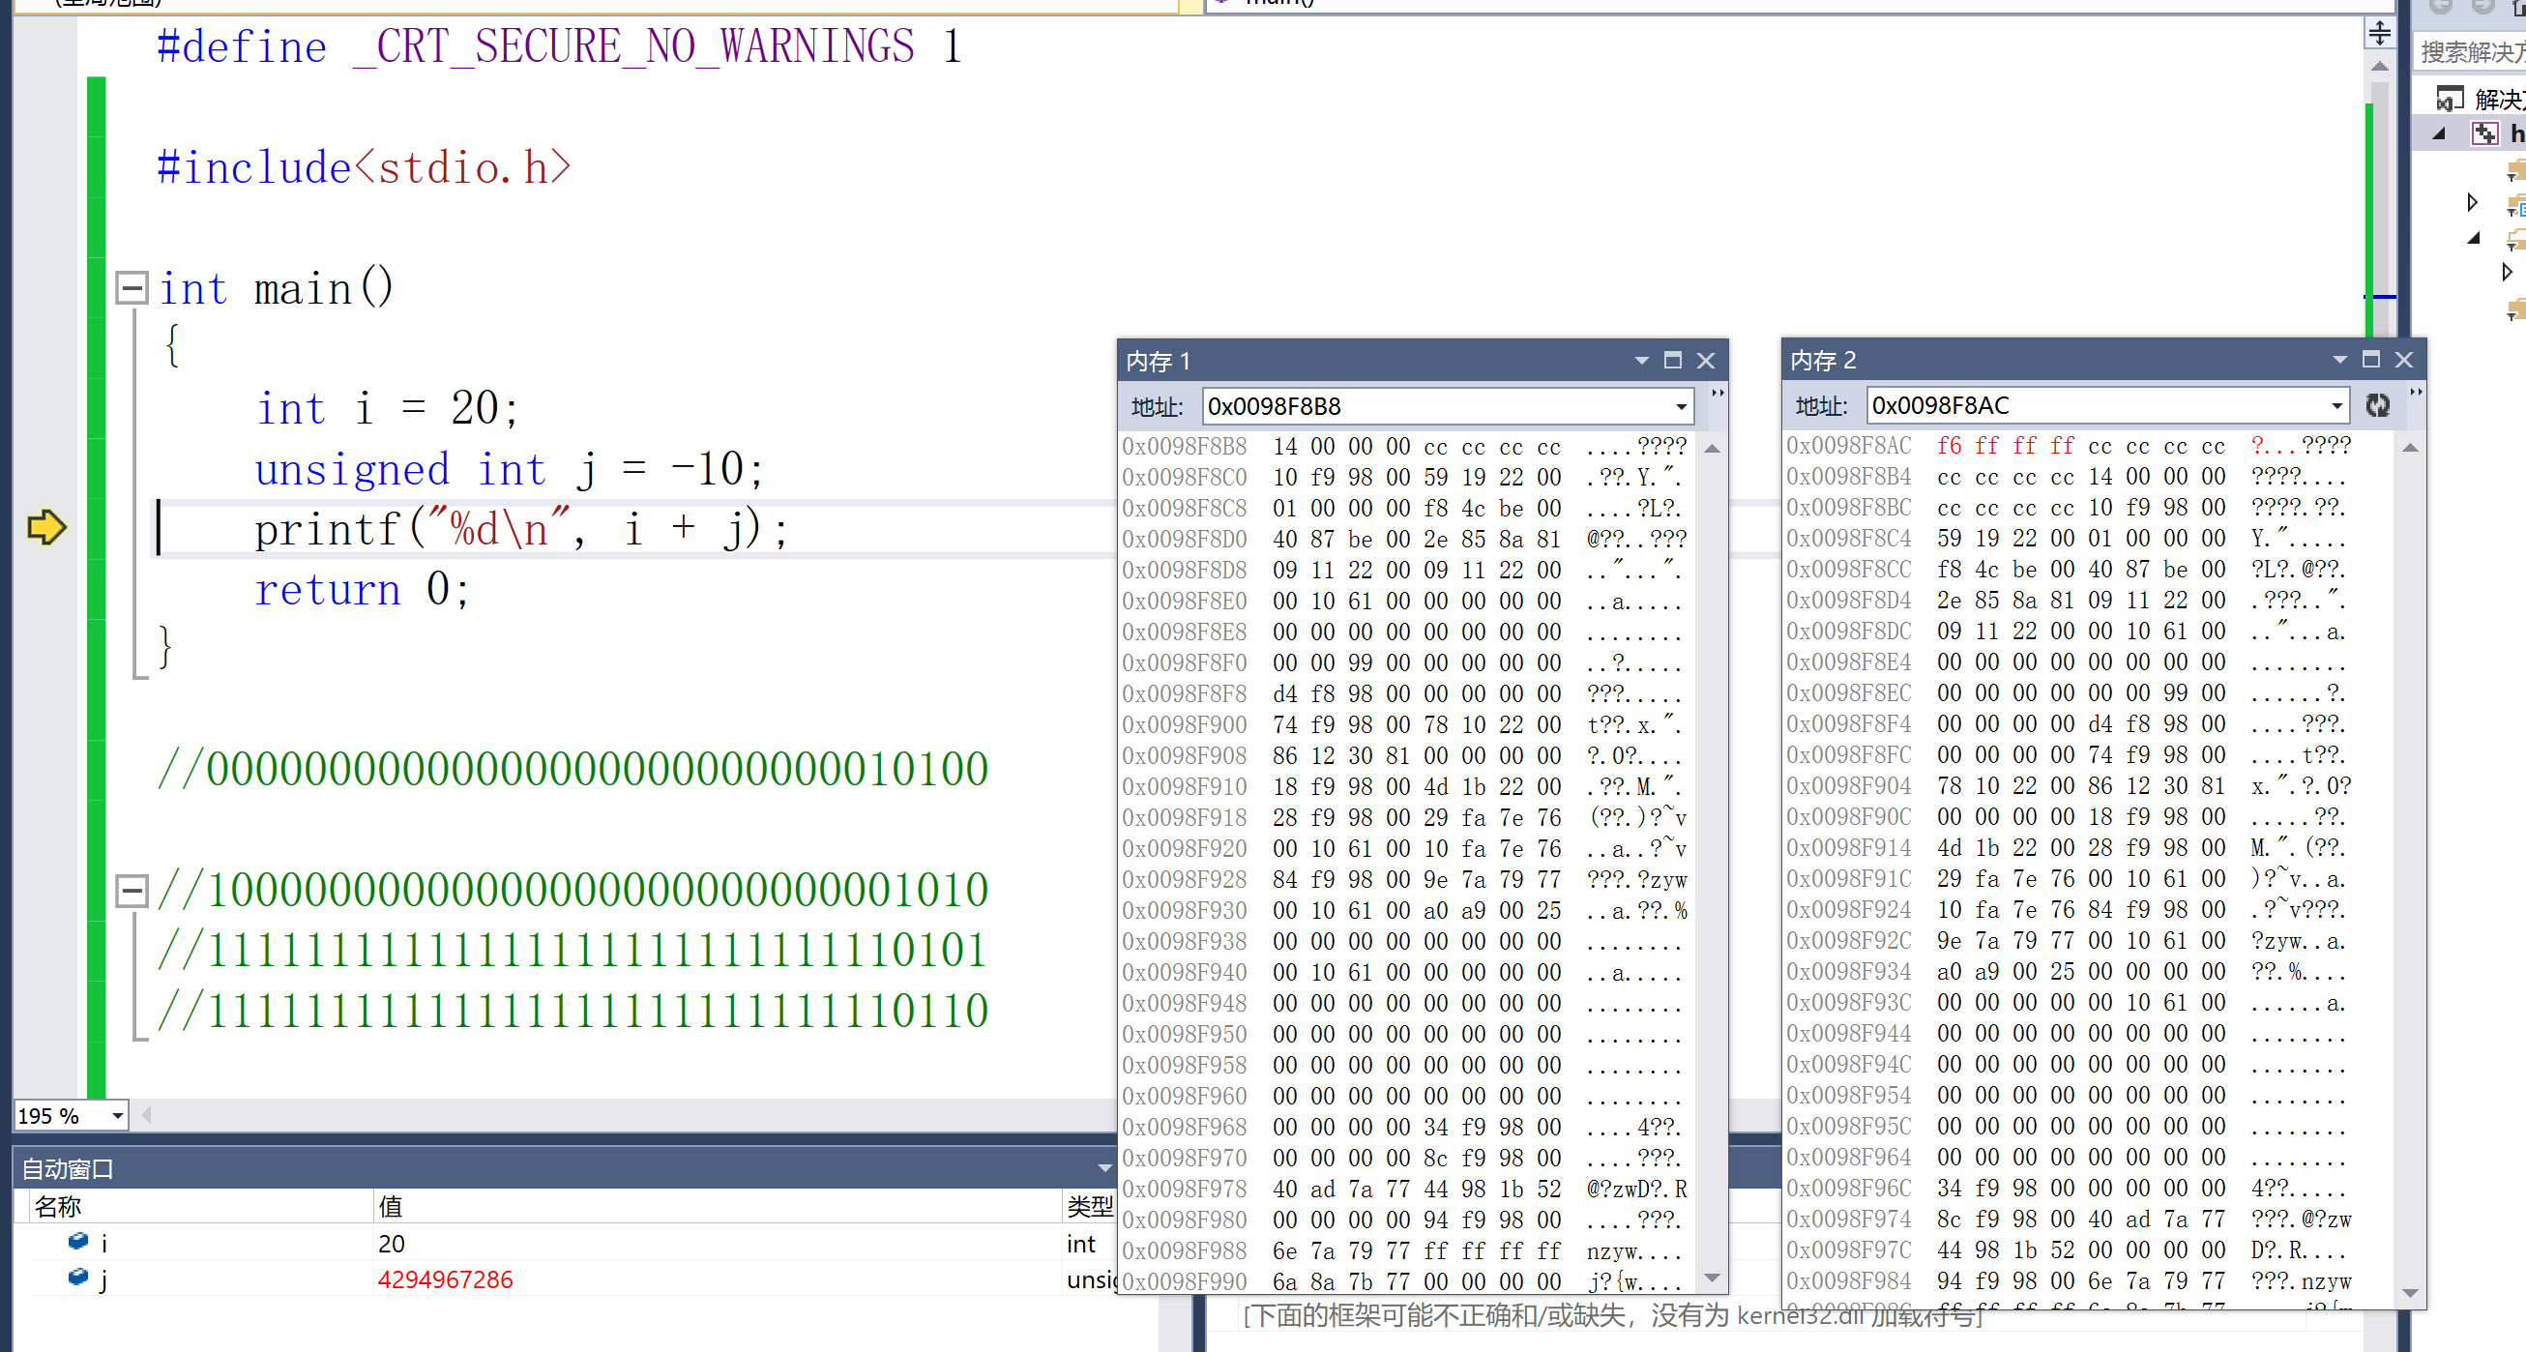Click the variable i icon in Autos window

[x=77, y=1242]
